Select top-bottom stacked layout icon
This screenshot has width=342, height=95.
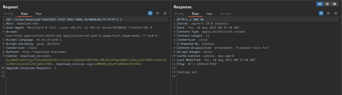coord(327,4)
